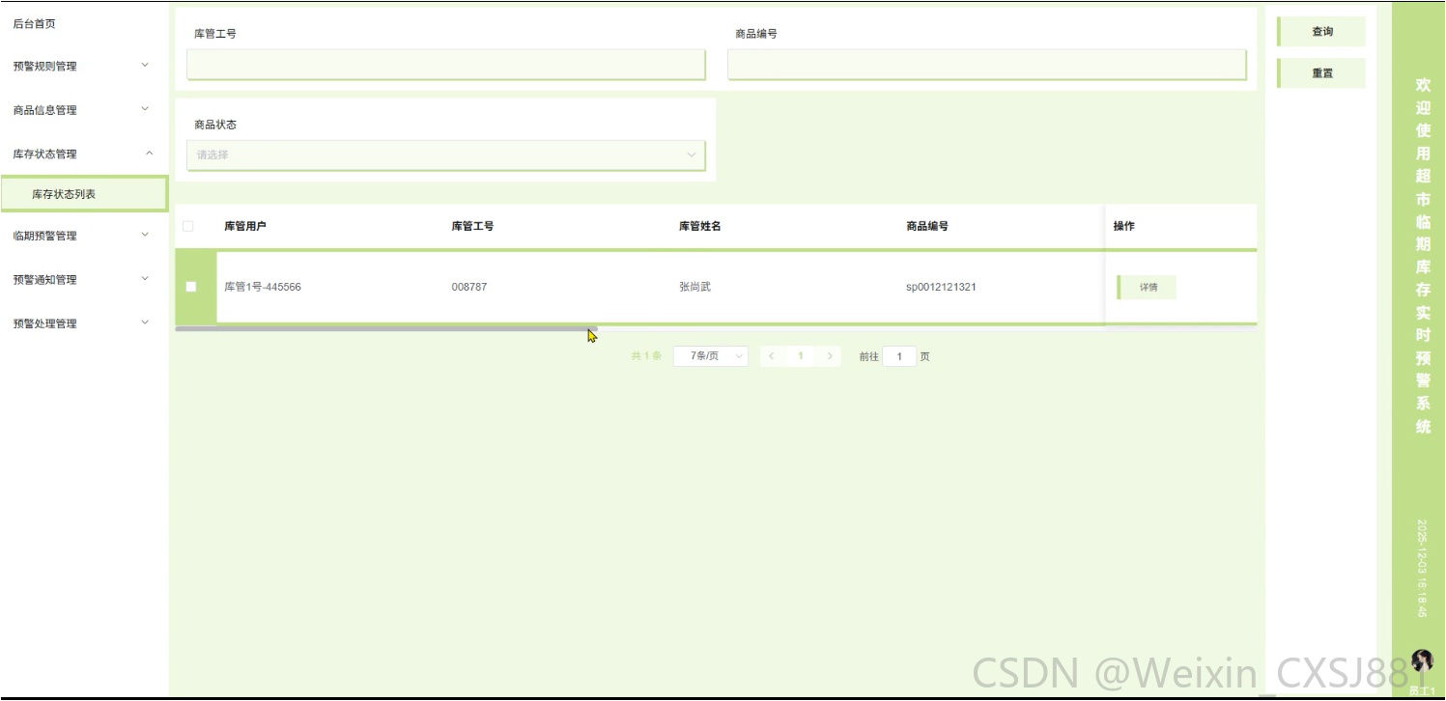Image resolution: width=1446 pixels, height=701 pixels.
Task: Click the 前往 page number input
Action: click(x=899, y=356)
